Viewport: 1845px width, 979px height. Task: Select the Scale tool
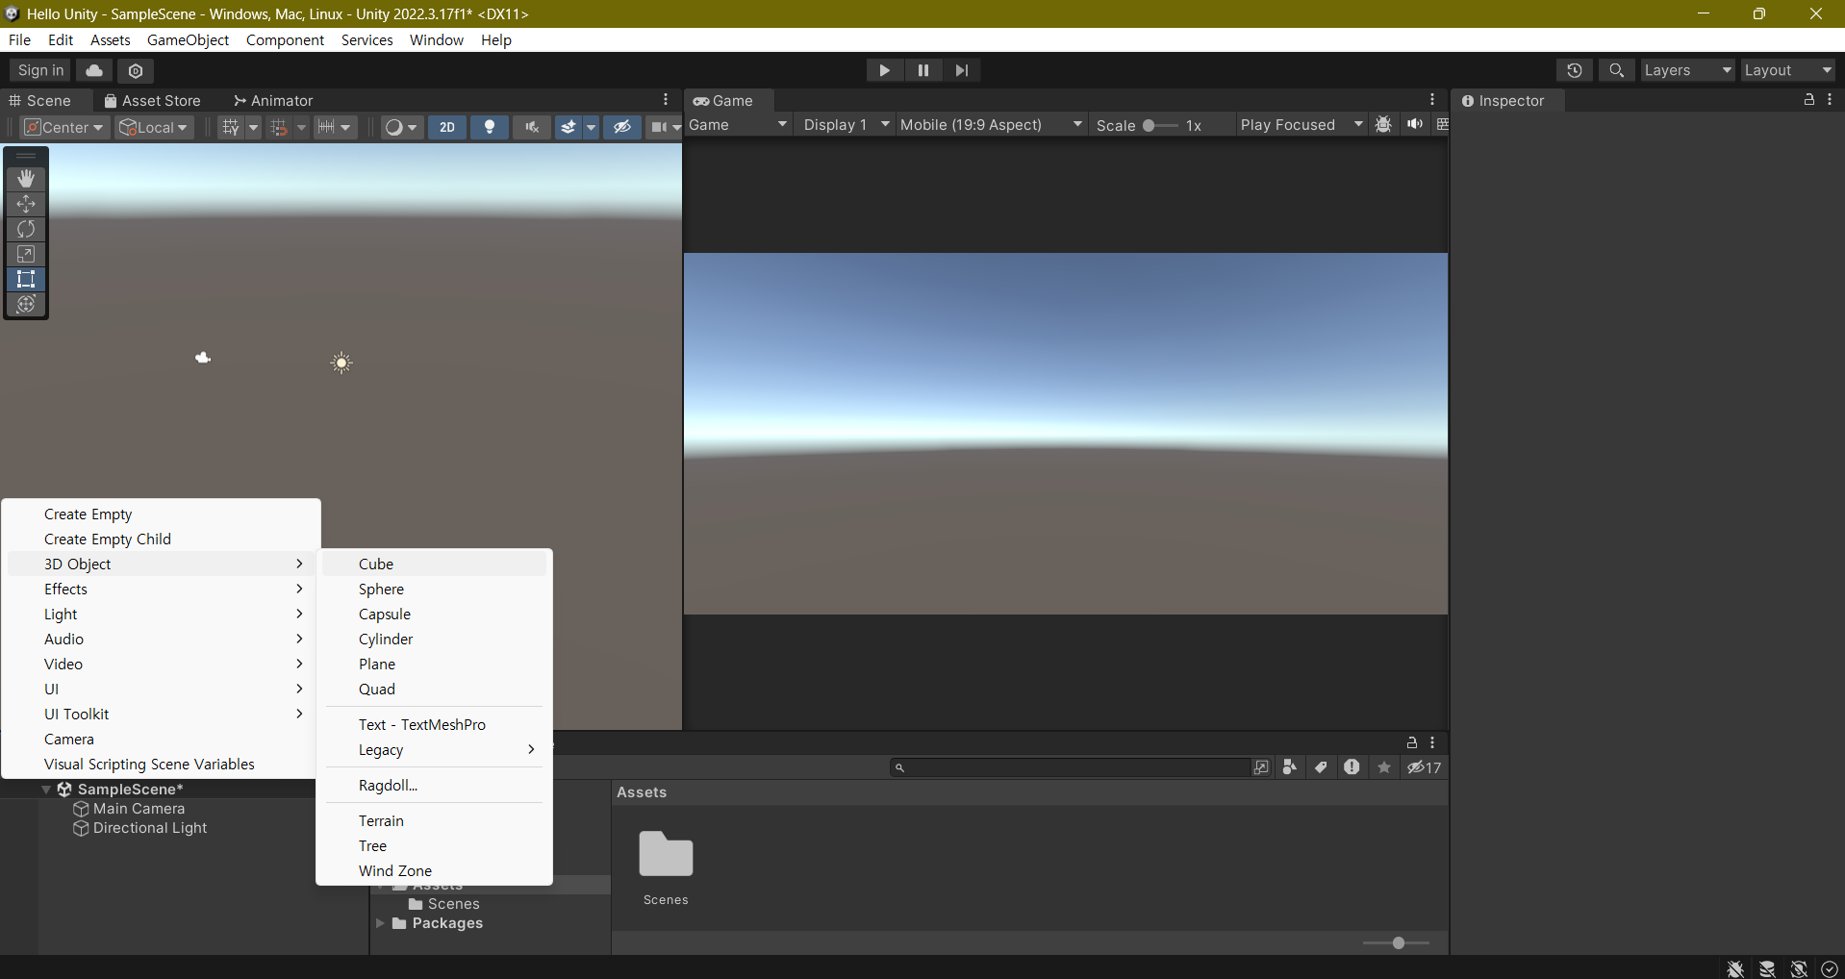[x=26, y=254]
